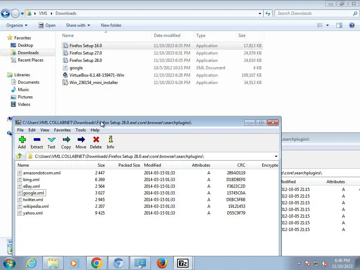Click the Explorer Refresh button

(268, 14)
